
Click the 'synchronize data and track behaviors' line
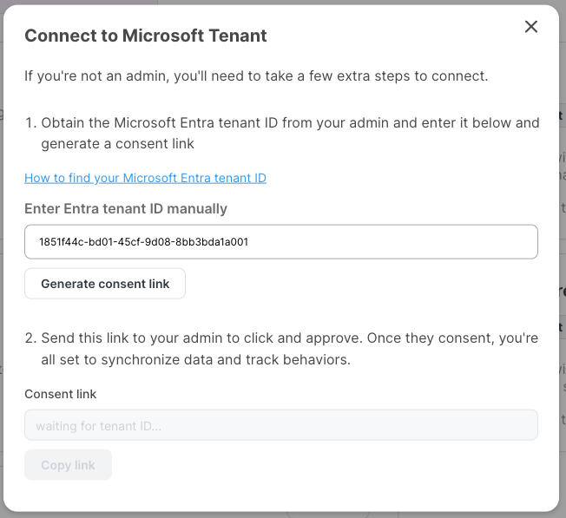[195, 359]
